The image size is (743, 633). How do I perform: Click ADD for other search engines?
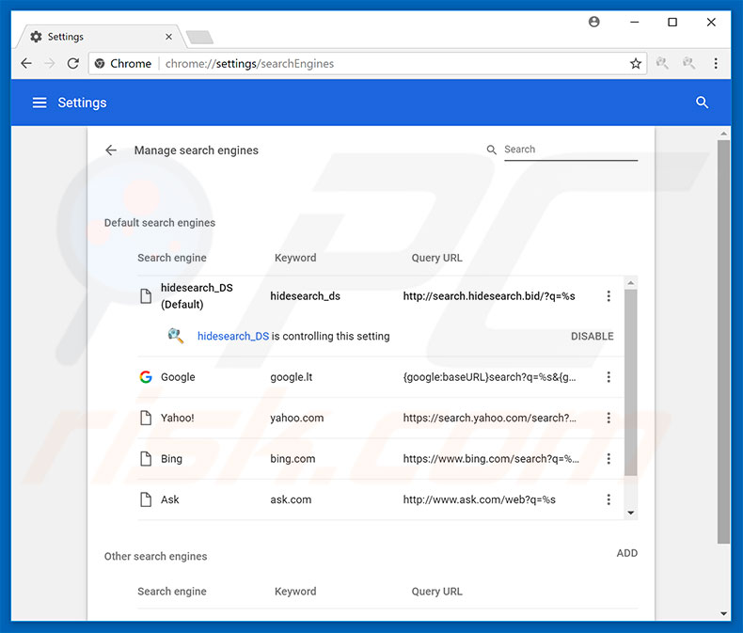[x=627, y=553]
